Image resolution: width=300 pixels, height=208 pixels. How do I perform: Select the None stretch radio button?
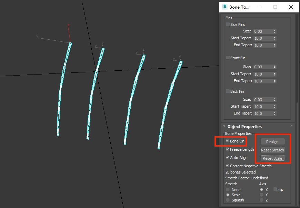coord(228,190)
